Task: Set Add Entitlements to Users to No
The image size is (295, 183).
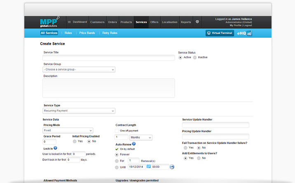Action: coord(199,158)
